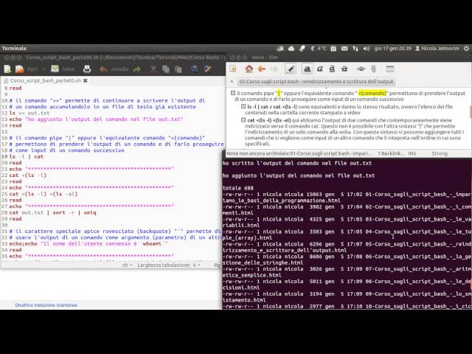Close the Corso_script_bash_parte05.sh tab
472x354 pixels.
(x=86, y=80)
